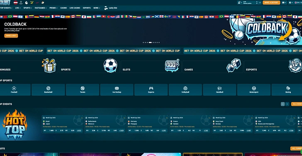Open more markets for Brazil vs Japan
This screenshot has width=302, height=156.
pyautogui.click(x=79, y=131)
